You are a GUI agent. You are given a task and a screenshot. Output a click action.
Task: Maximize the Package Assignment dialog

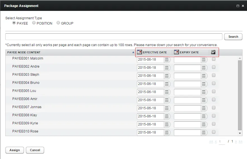(238, 6)
